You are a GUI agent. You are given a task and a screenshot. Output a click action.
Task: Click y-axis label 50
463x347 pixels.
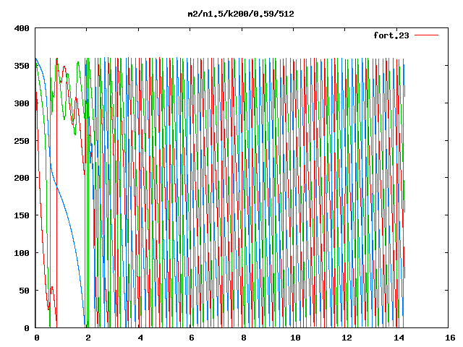tap(24, 291)
